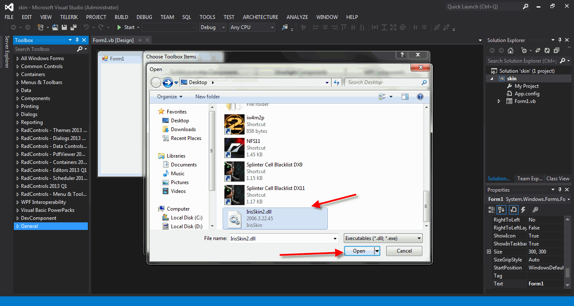Select App.config in Solution Explorer
The image size is (574, 306).
527,94
